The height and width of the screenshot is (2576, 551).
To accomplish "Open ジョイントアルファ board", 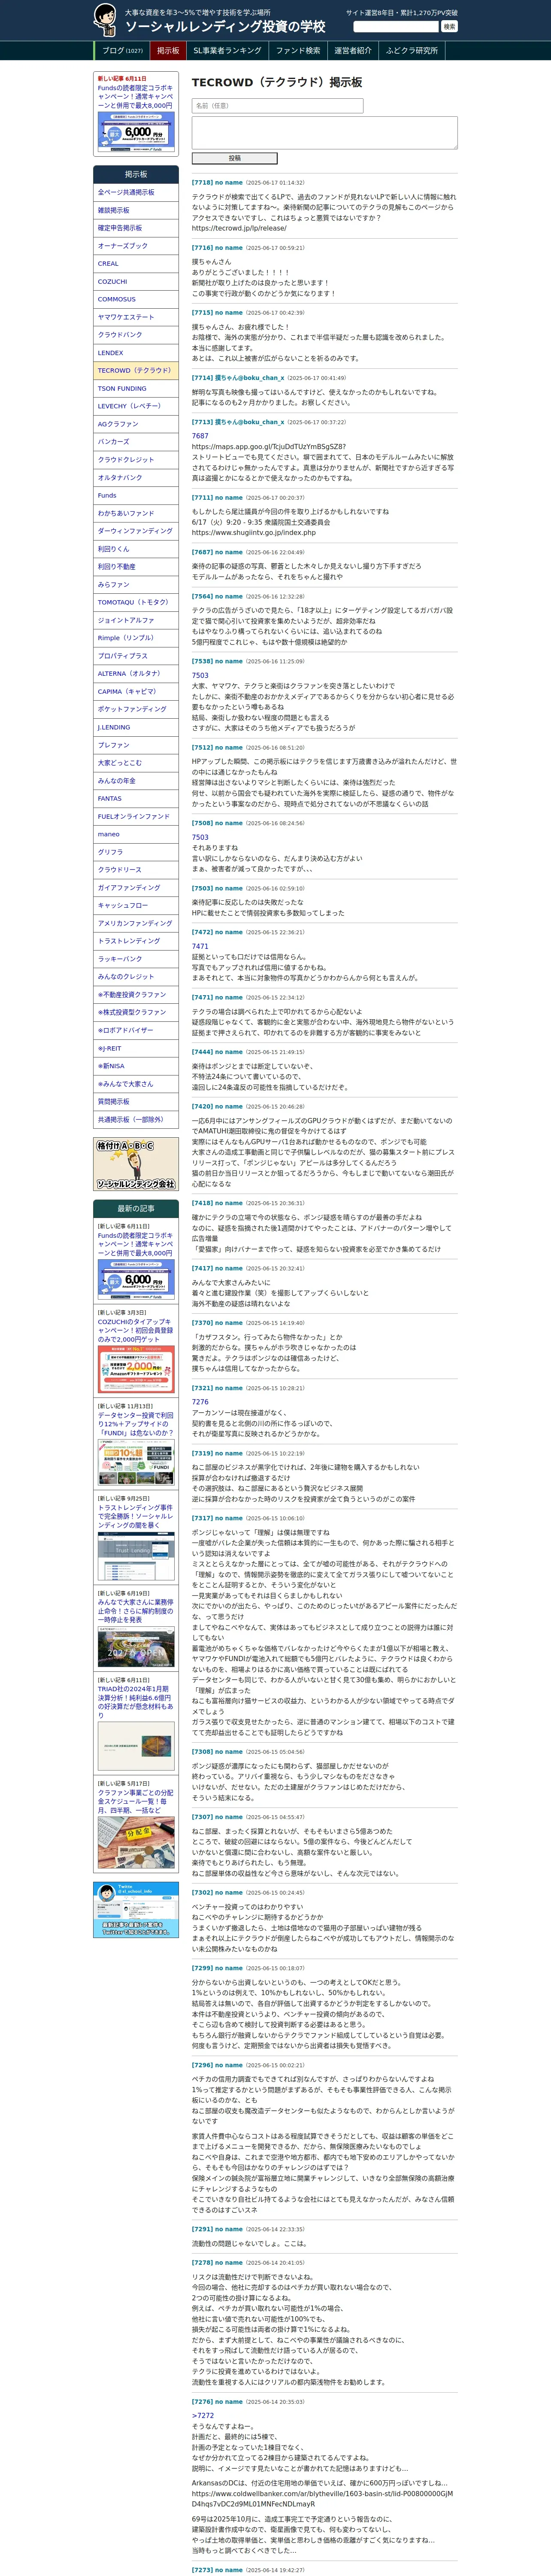I will (136, 620).
